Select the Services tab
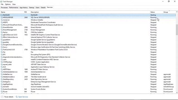 tap(50, 7)
